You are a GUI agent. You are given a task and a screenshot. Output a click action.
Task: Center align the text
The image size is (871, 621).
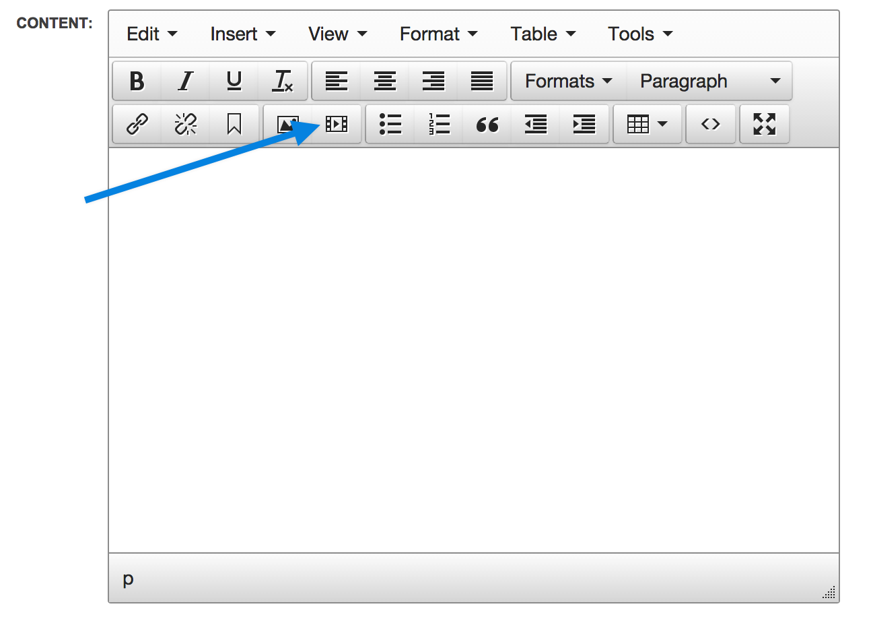tap(385, 81)
